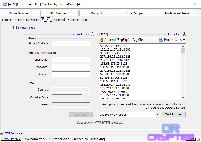Click the SQLi Dumper app icon in title bar
Screen dimensions: 201x142
(x=5, y=4)
